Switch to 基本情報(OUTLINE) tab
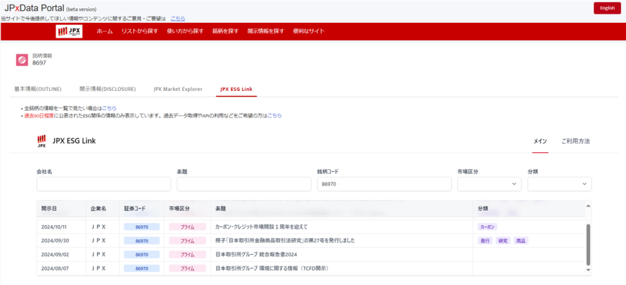The image size is (626, 285). click(x=38, y=89)
